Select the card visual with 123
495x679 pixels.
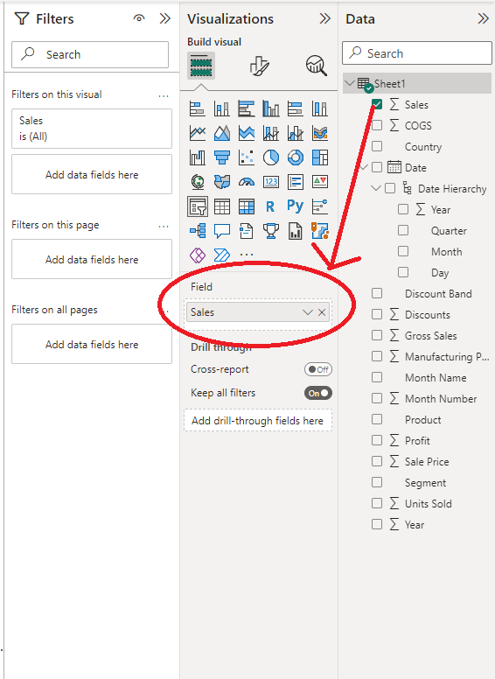coord(271,182)
